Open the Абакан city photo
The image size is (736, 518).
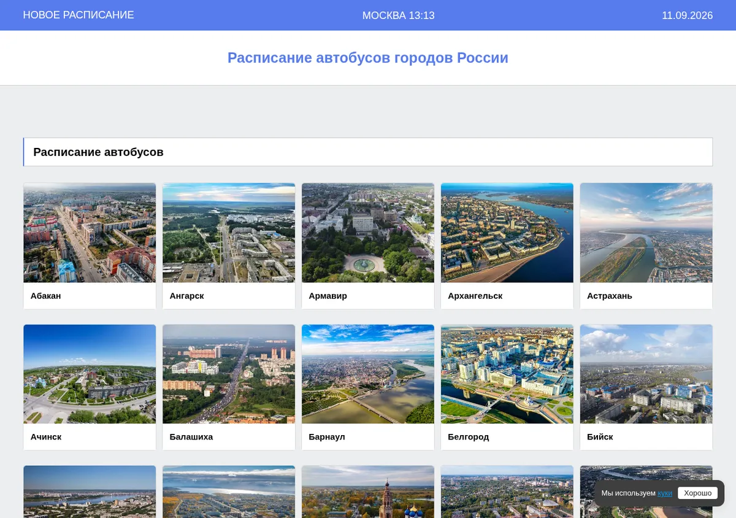pos(90,233)
